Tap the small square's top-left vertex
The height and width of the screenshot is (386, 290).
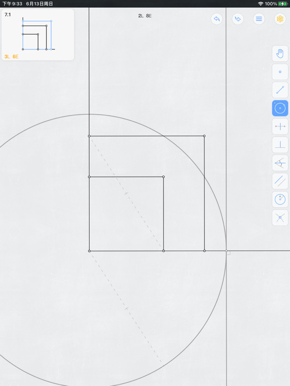tap(89, 177)
